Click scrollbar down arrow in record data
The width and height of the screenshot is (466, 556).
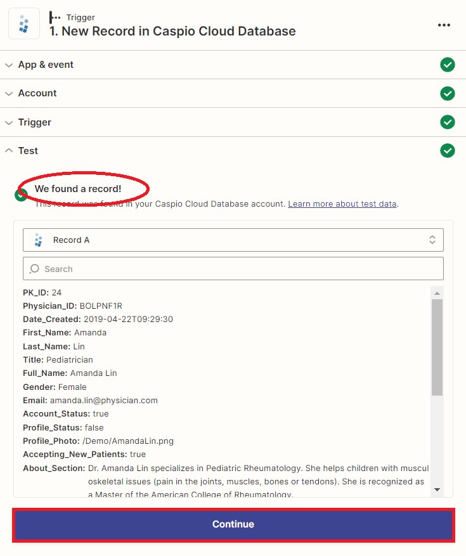click(x=437, y=489)
